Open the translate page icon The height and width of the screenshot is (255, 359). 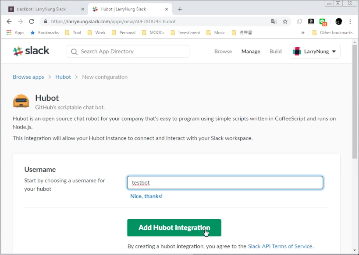point(274,21)
